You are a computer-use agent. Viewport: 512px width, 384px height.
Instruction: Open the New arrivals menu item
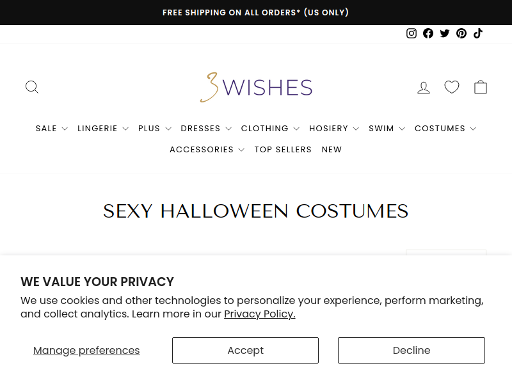[332, 150]
